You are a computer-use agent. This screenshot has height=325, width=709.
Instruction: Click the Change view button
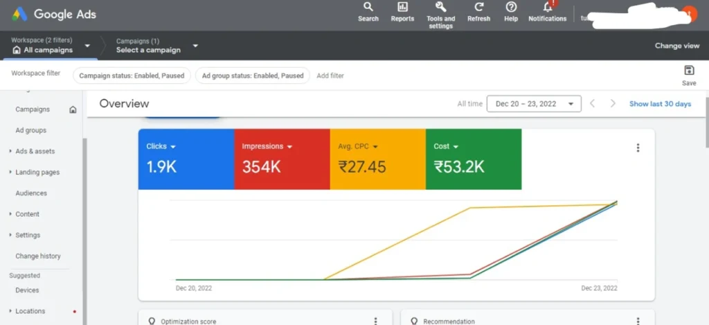click(676, 46)
